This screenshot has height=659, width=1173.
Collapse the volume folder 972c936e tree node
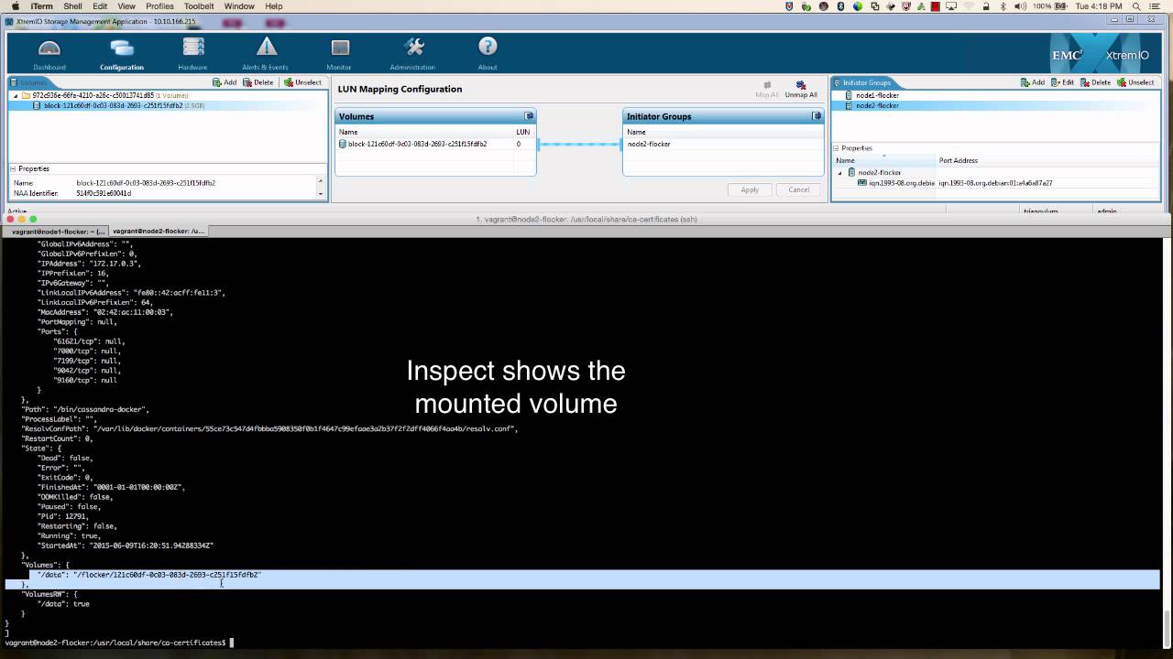click(16, 95)
